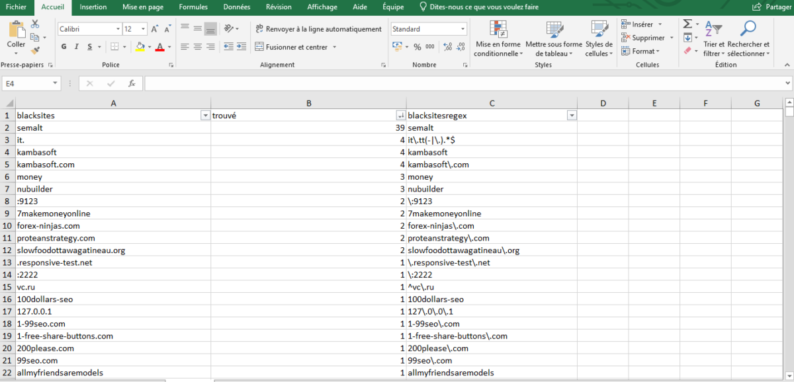Click Renvoyer à la ligne automatiquement
The height and width of the screenshot is (382, 794).
(318, 29)
